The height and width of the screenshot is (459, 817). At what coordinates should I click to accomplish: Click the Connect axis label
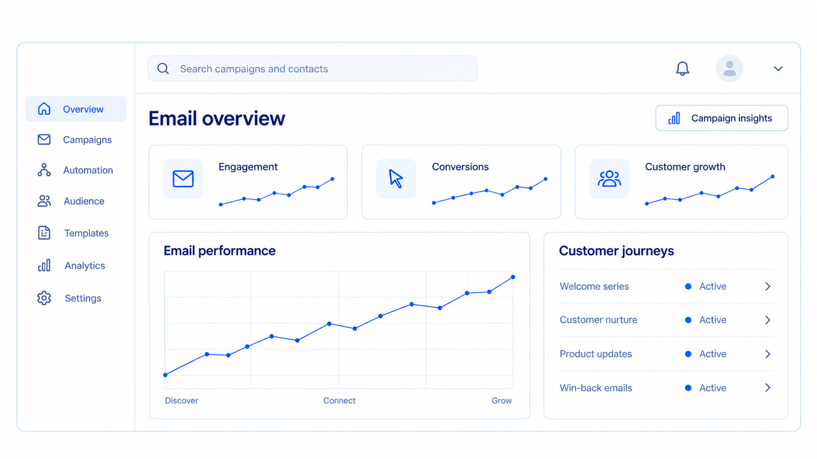(339, 400)
